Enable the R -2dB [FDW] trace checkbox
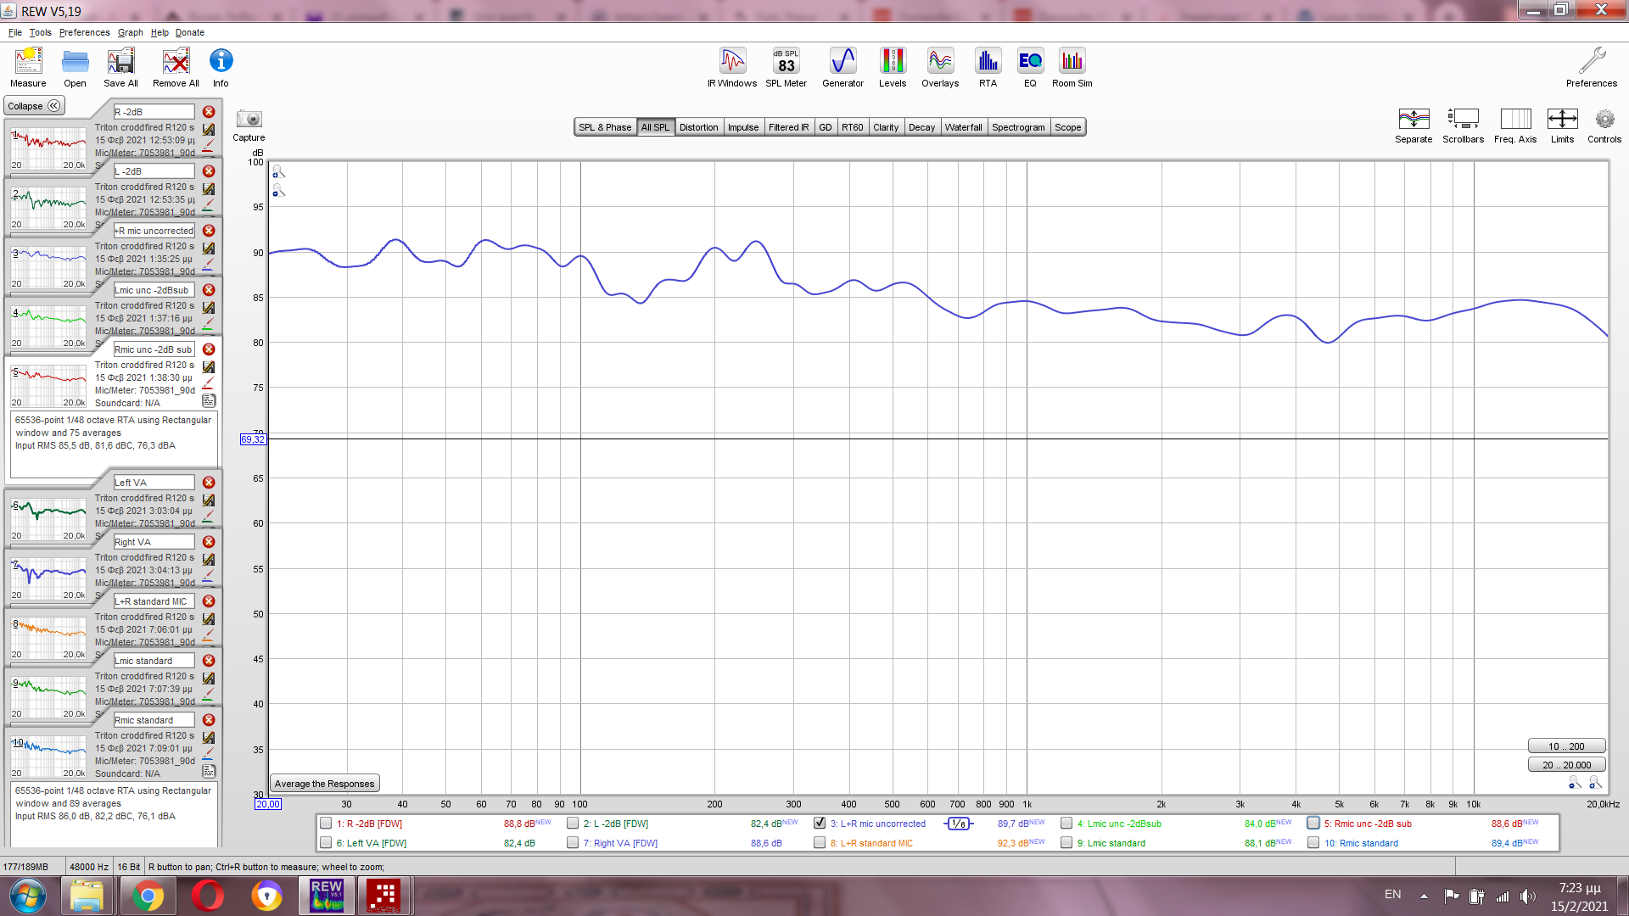This screenshot has height=916, width=1629. point(326,823)
